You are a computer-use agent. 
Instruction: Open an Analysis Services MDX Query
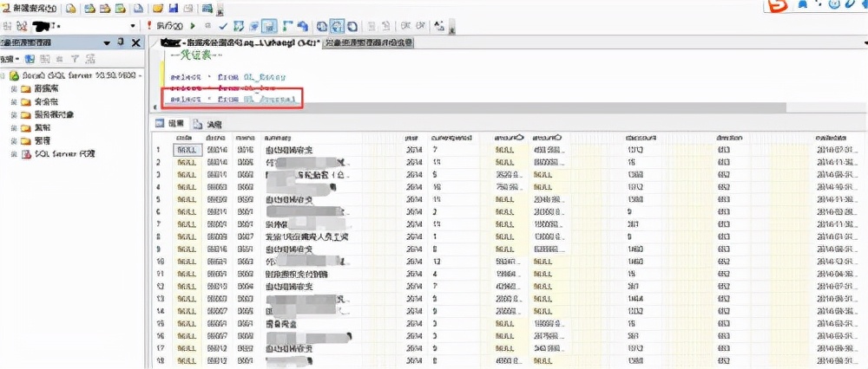(89, 9)
